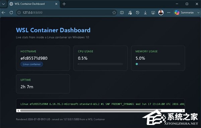Click the scrollbar right arrow
201x128 pixels.
pos(183,111)
